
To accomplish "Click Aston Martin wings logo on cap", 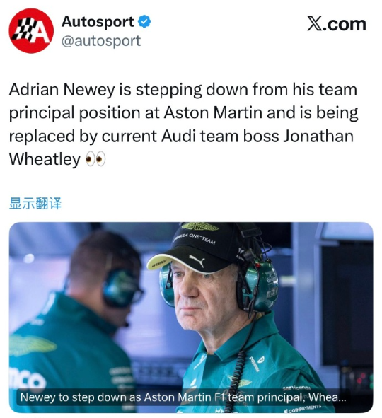I will coord(200,226).
